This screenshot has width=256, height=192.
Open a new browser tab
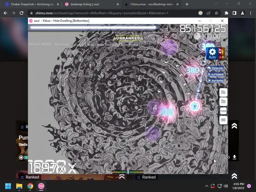click(187, 4)
